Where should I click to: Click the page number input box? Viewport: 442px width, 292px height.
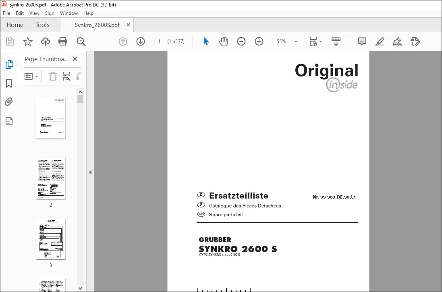(159, 41)
